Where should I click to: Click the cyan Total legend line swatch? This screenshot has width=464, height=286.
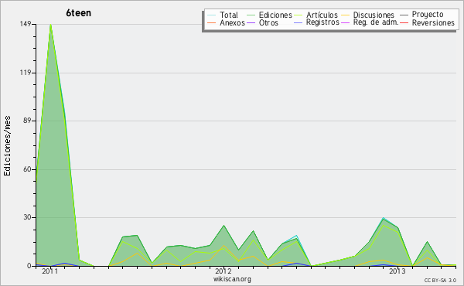click(x=212, y=15)
